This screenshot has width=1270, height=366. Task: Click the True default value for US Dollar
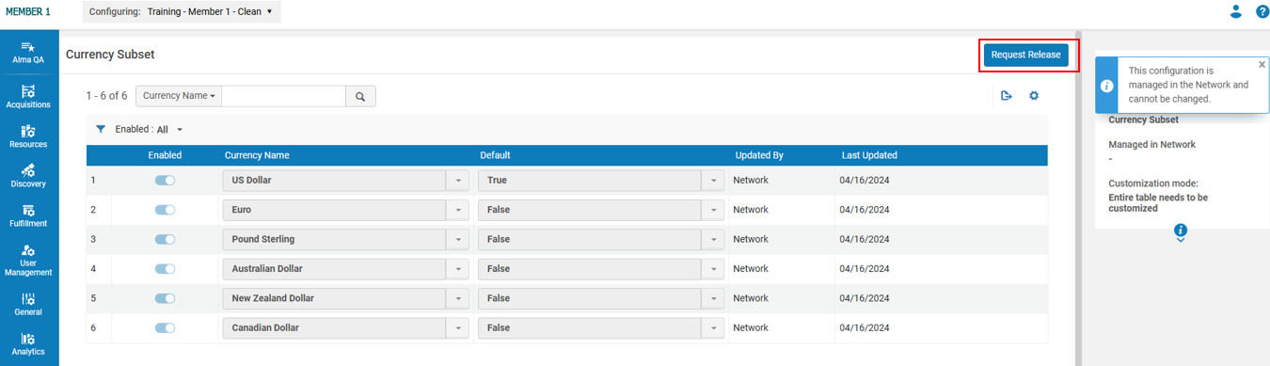[590, 181]
